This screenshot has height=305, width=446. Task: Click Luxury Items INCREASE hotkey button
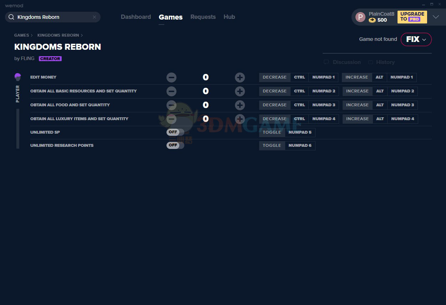pyautogui.click(x=357, y=119)
